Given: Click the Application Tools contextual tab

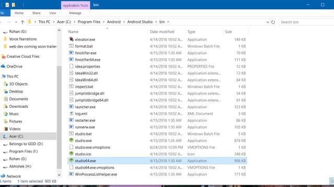Looking at the screenshot, I should coord(75,5).
